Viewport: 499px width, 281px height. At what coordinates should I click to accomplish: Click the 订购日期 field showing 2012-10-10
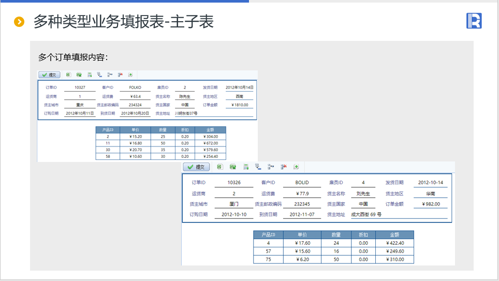(x=234, y=214)
